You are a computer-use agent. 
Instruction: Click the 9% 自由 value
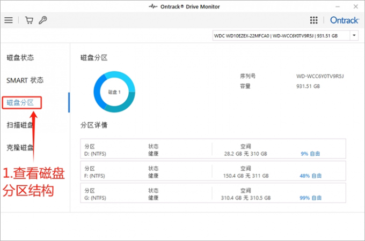310,154
